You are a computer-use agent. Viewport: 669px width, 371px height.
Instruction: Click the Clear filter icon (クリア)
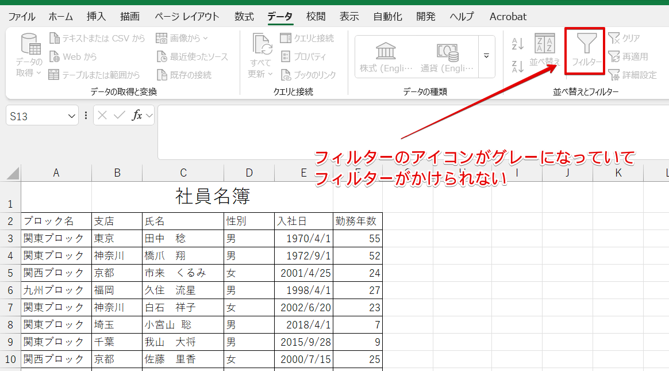click(624, 38)
